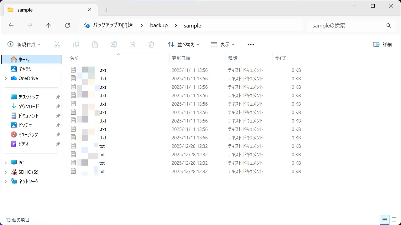Share files via the share toolbar icon

pyautogui.click(x=133, y=44)
